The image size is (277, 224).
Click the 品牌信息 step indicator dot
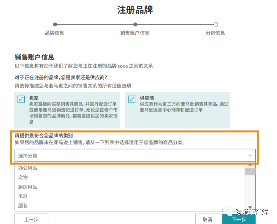point(55,24)
